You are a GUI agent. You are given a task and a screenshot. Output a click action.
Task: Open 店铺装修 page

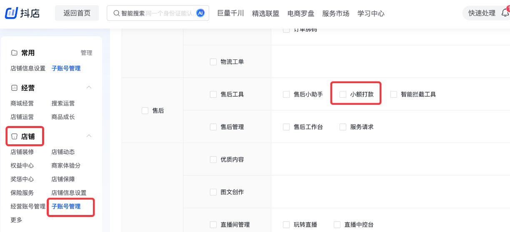[x=22, y=152]
